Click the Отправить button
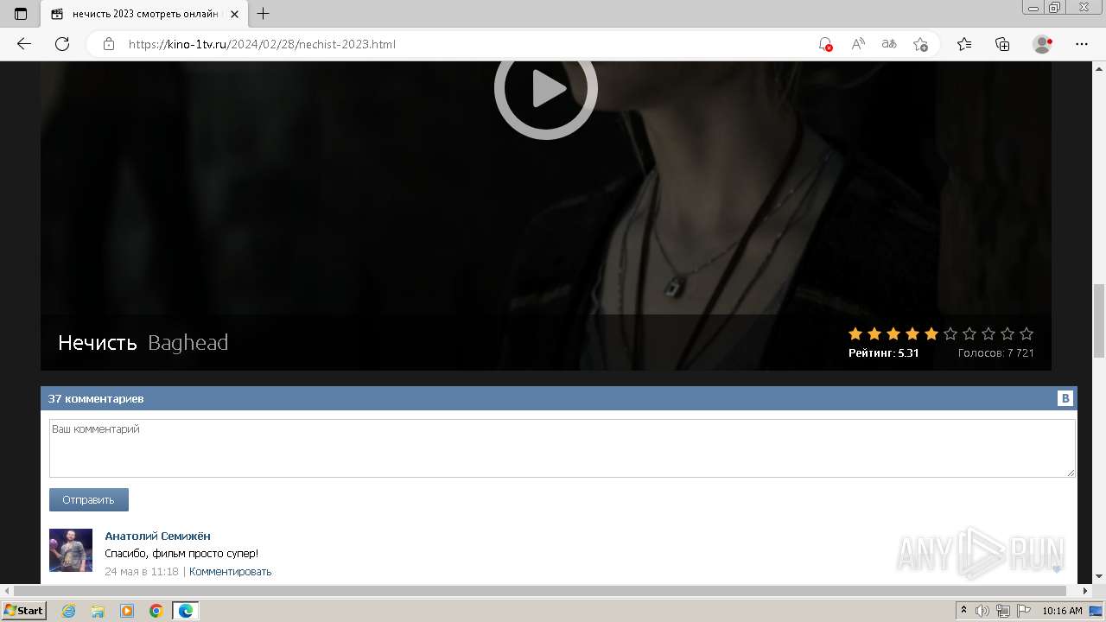 (x=89, y=499)
